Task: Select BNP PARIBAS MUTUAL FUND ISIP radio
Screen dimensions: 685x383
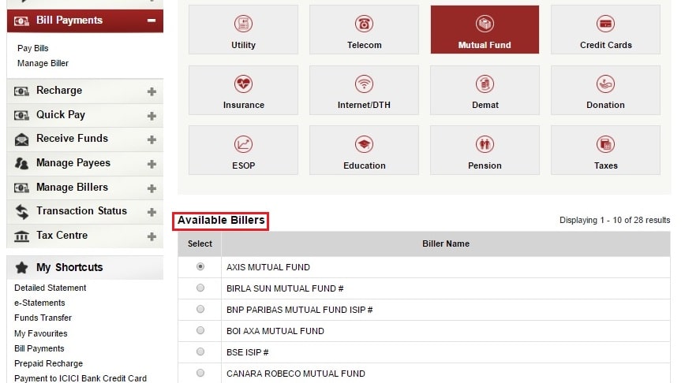Action: pyautogui.click(x=200, y=309)
